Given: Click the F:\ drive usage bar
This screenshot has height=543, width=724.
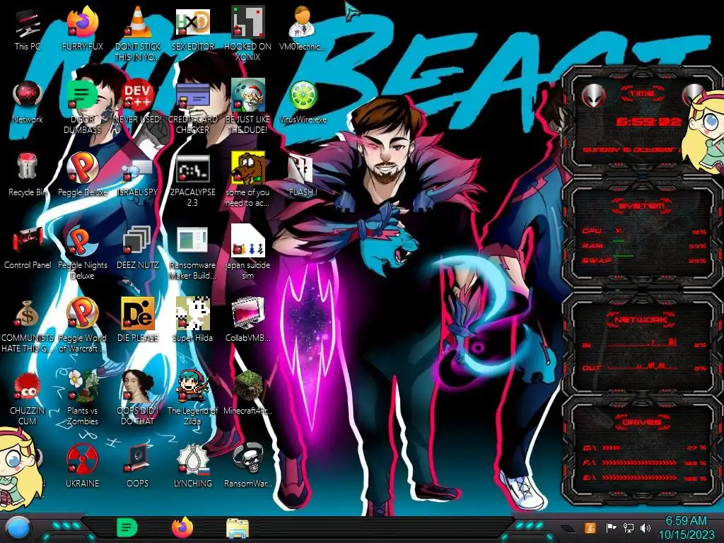Looking at the screenshot, I should tap(643, 462).
